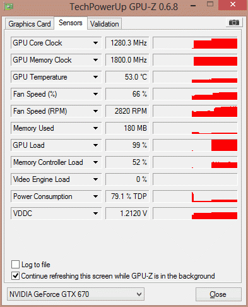This screenshot has width=248, height=307.
Task: Enable the Log to file checkbox
Action: (x=15, y=265)
